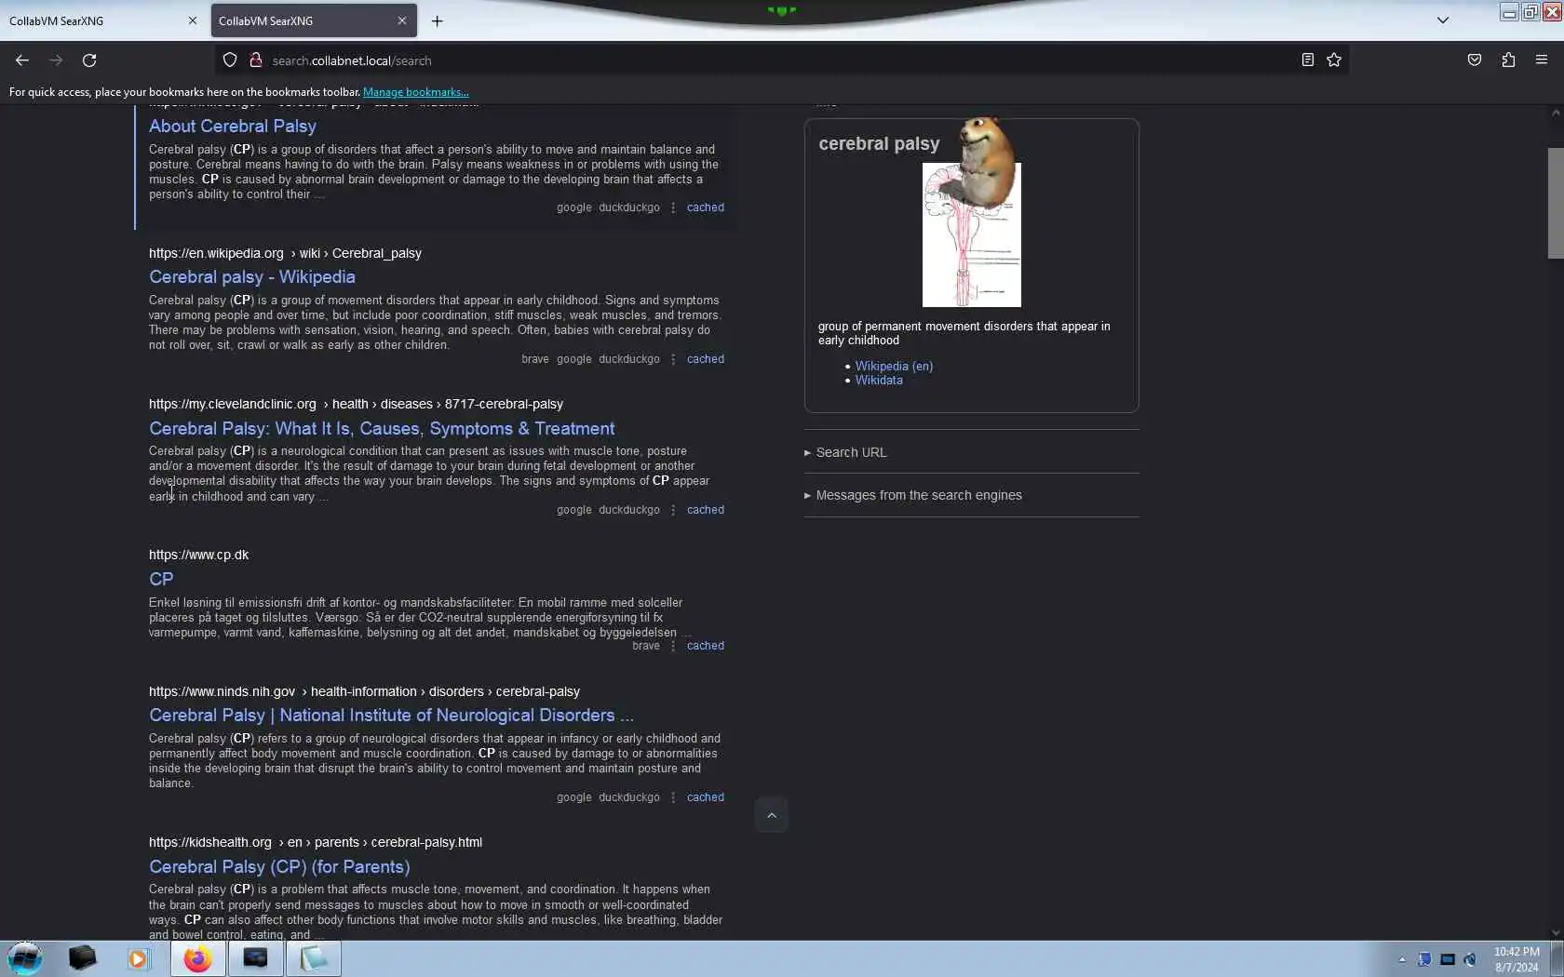Open Cerebral palsy - Wikipedia result
Viewport: 1564px width, 977px height.
click(x=252, y=276)
